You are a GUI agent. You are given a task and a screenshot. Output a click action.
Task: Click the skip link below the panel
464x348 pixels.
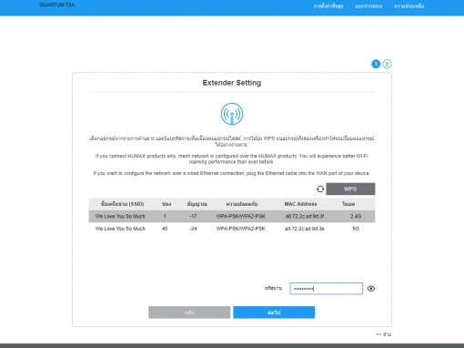(x=383, y=334)
